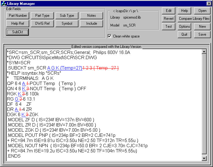Screen dimensions: 213x167
Task: Open the Options dialog
Action: (184, 27)
